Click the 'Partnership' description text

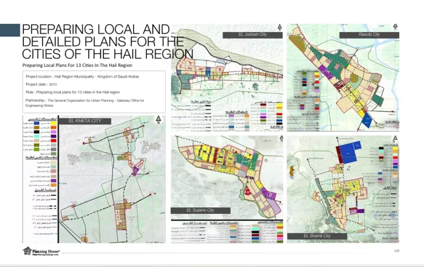(x=85, y=103)
